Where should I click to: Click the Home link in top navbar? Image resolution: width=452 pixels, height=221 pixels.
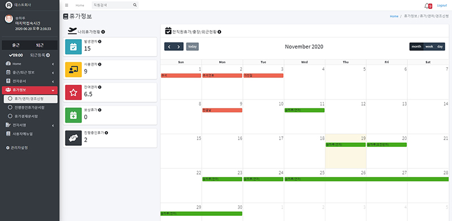[x=80, y=5]
